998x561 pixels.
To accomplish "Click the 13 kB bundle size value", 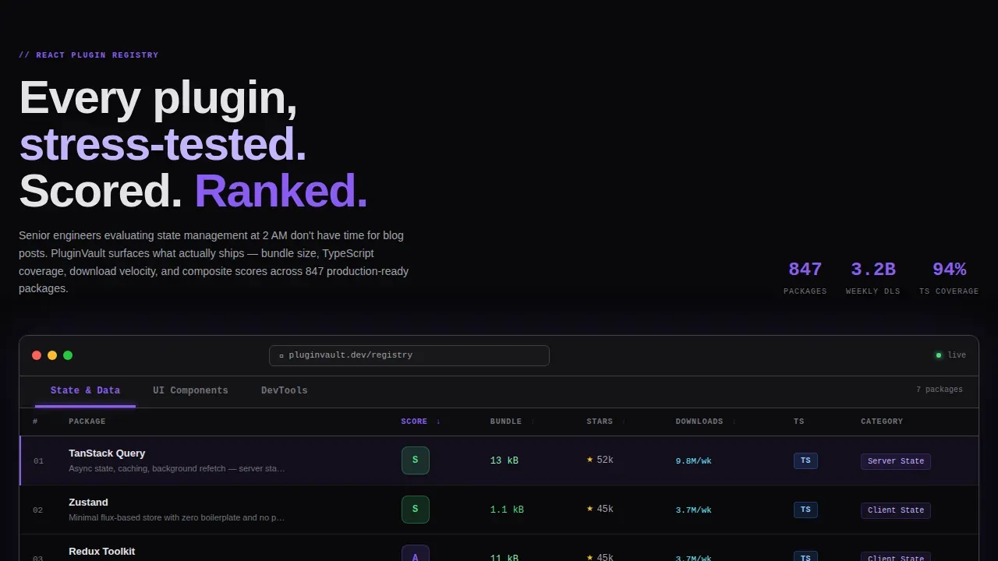I will [x=504, y=460].
